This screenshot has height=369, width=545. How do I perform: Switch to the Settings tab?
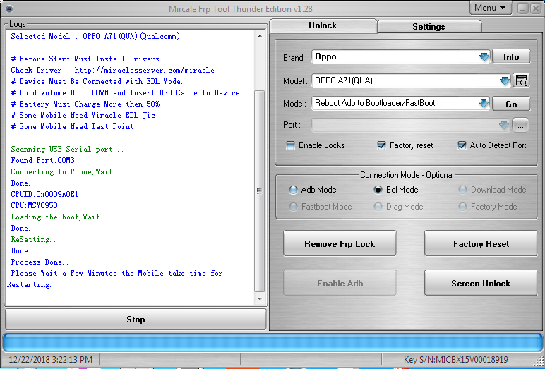[x=429, y=27]
